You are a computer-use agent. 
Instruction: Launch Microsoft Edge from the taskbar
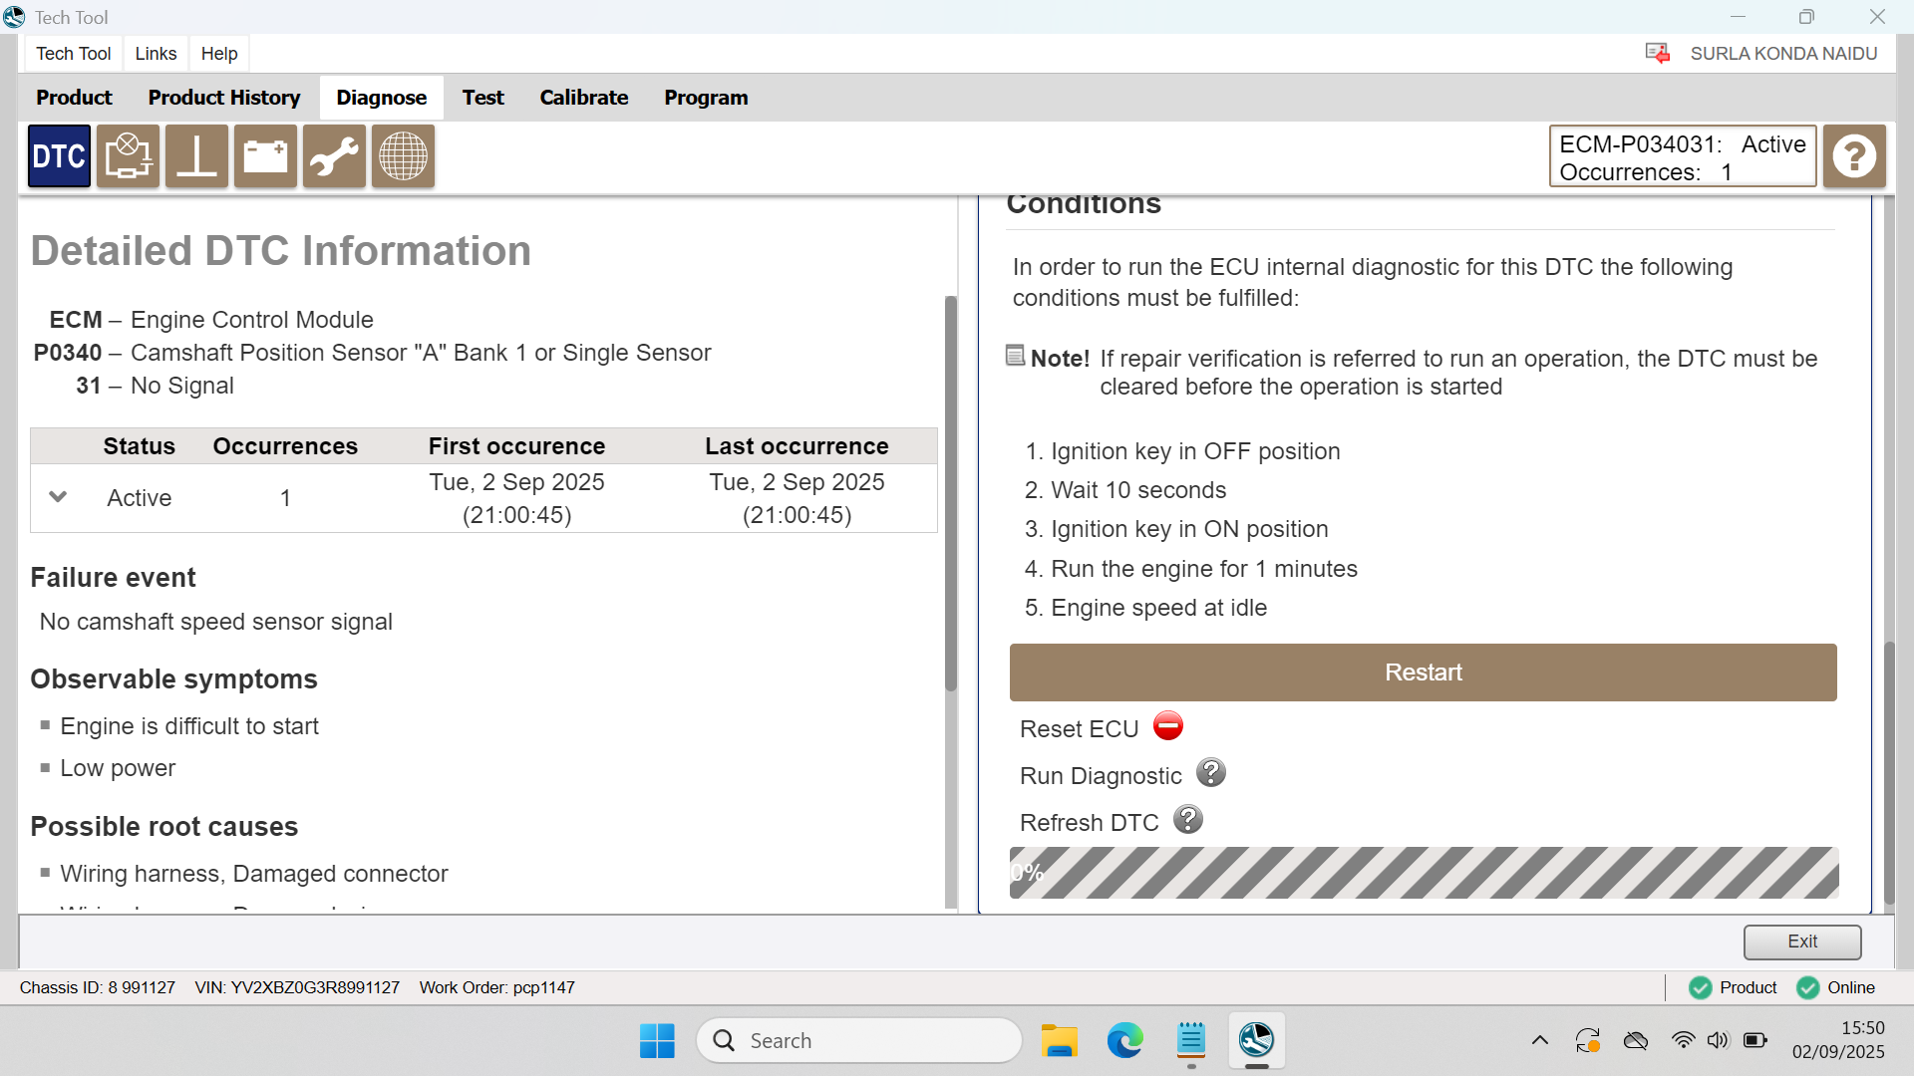click(1125, 1041)
